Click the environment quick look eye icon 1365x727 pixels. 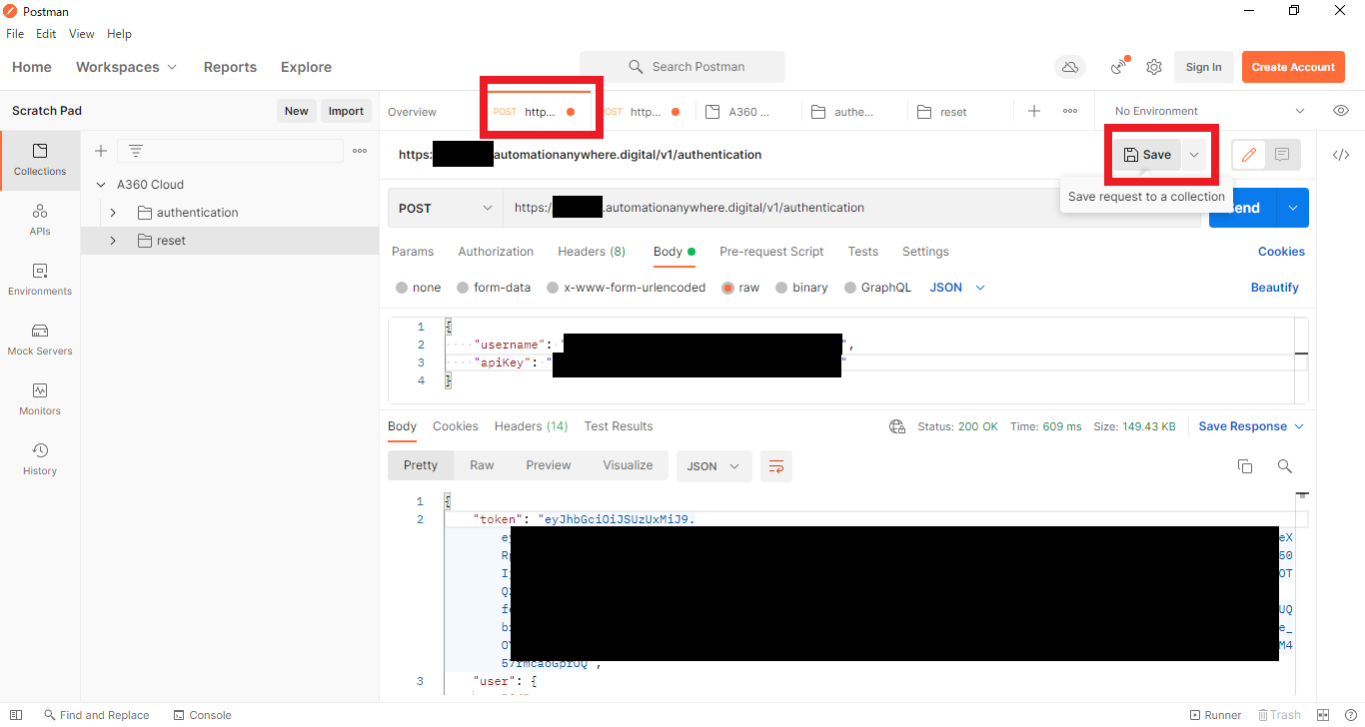[x=1341, y=111]
